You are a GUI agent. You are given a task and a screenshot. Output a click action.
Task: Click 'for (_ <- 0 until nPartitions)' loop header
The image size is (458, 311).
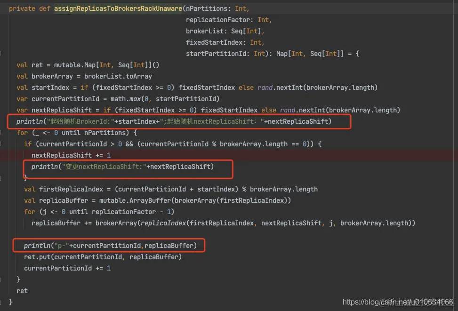pyautogui.click(x=77, y=133)
